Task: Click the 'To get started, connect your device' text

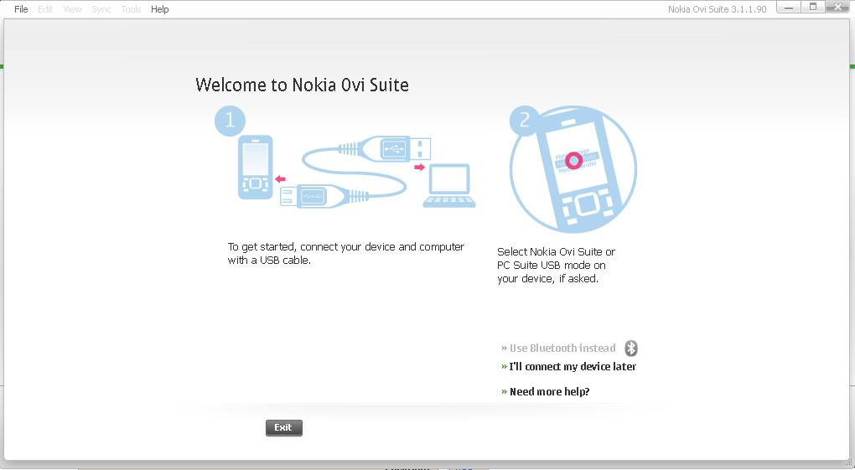Action: pyautogui.click(x=345, y=254)
